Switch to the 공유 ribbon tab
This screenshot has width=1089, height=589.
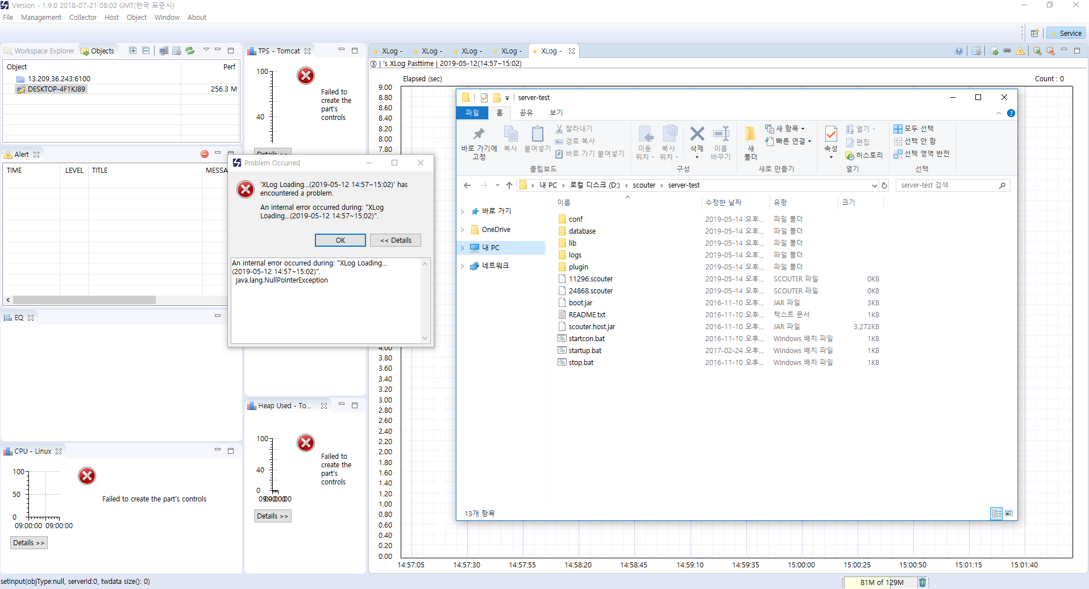(x=525, y=113)
